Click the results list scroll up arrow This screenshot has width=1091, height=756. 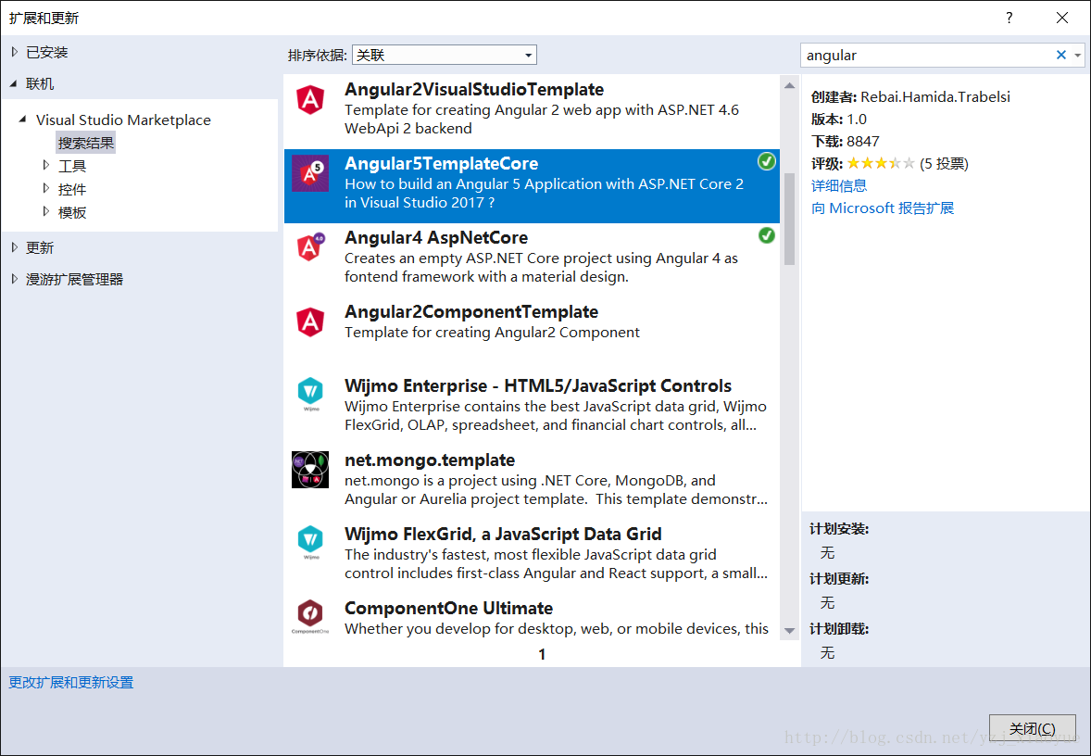point(789,85)
